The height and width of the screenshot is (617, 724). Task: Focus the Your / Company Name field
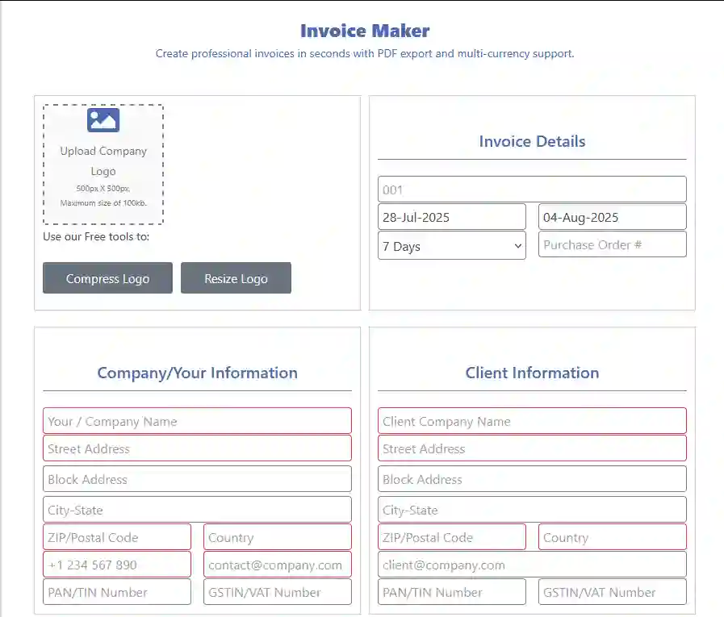(x=197, y=421)
